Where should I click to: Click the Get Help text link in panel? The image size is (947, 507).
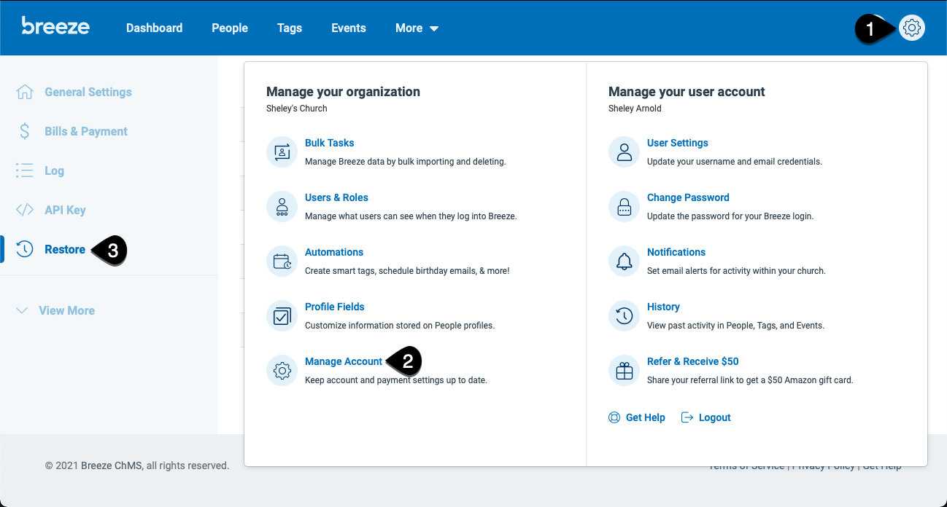click(646, 417)
